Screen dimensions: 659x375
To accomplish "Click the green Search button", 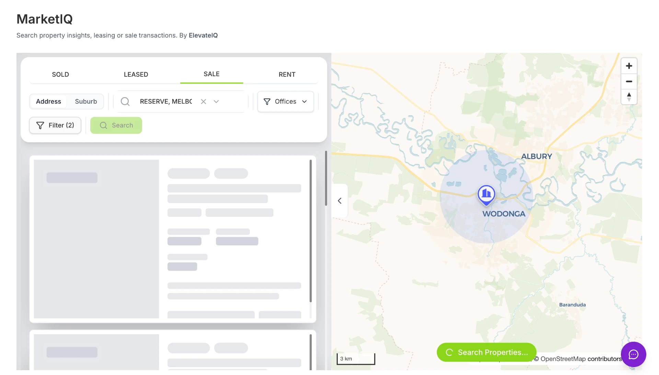I will point(116,125).
